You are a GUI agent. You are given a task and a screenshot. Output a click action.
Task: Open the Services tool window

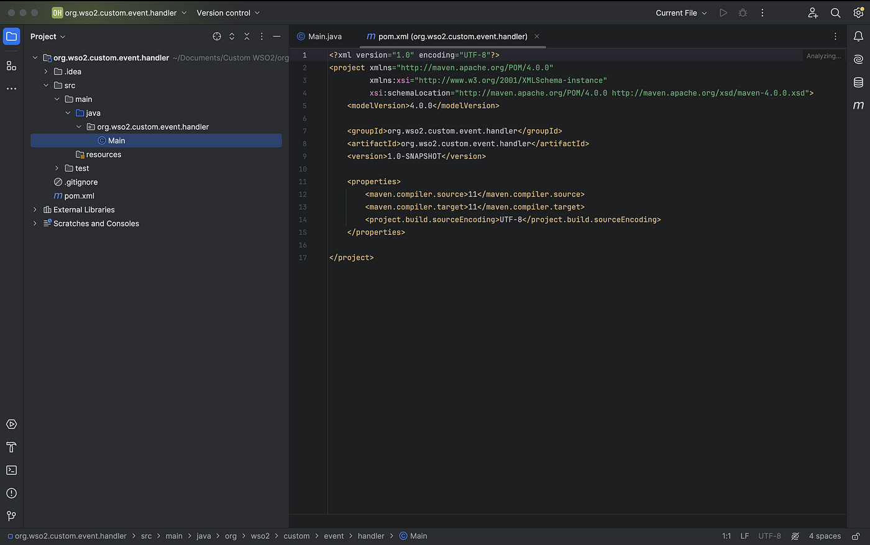11,424
